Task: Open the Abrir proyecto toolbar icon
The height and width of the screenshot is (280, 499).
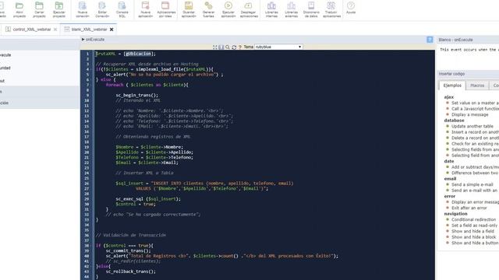Action: [19, 9]
